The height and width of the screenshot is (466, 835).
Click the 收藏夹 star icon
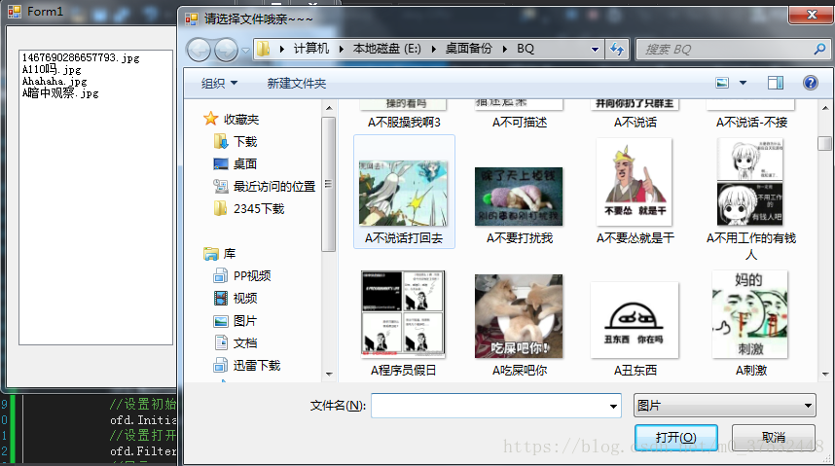(211, 119)
